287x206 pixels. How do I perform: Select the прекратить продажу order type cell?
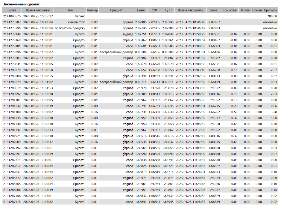click(x=70, y=28)
